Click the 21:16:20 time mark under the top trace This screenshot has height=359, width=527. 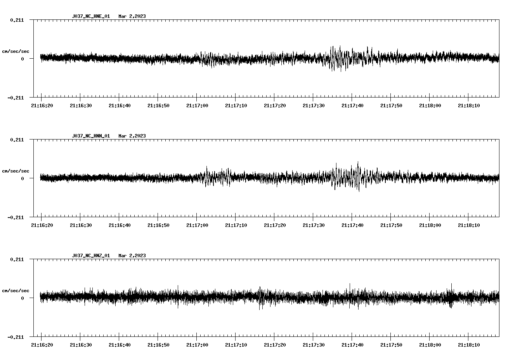point(42,105)
